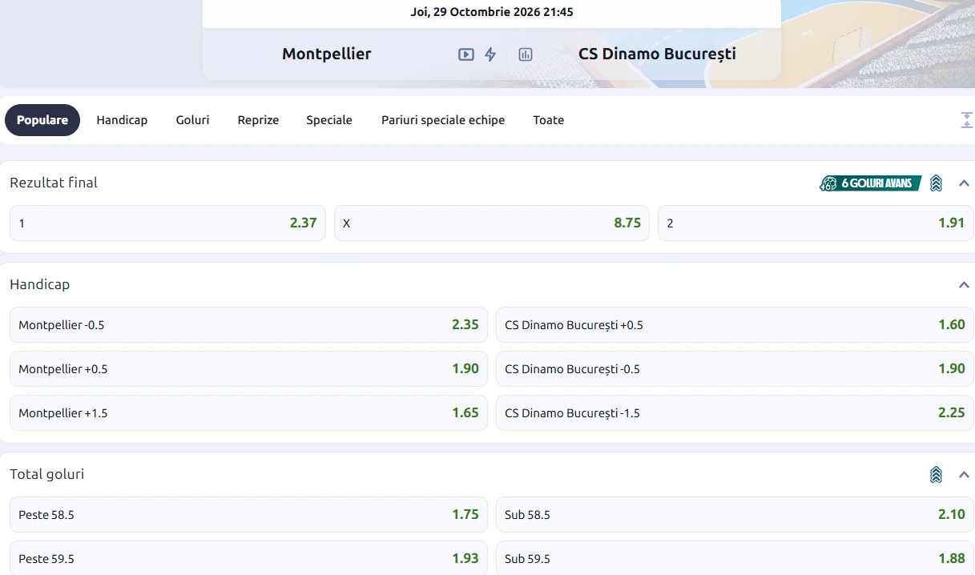Click the Handicap section title
975x575 pixels.
click(x=39, y=284)
